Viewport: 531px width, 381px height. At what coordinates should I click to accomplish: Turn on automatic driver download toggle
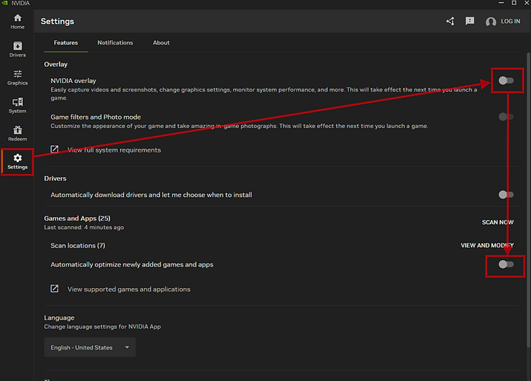point(506,194)
